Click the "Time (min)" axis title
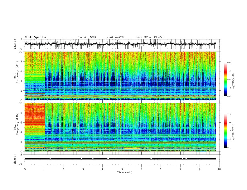247x190 pixels. click(125, 172)
